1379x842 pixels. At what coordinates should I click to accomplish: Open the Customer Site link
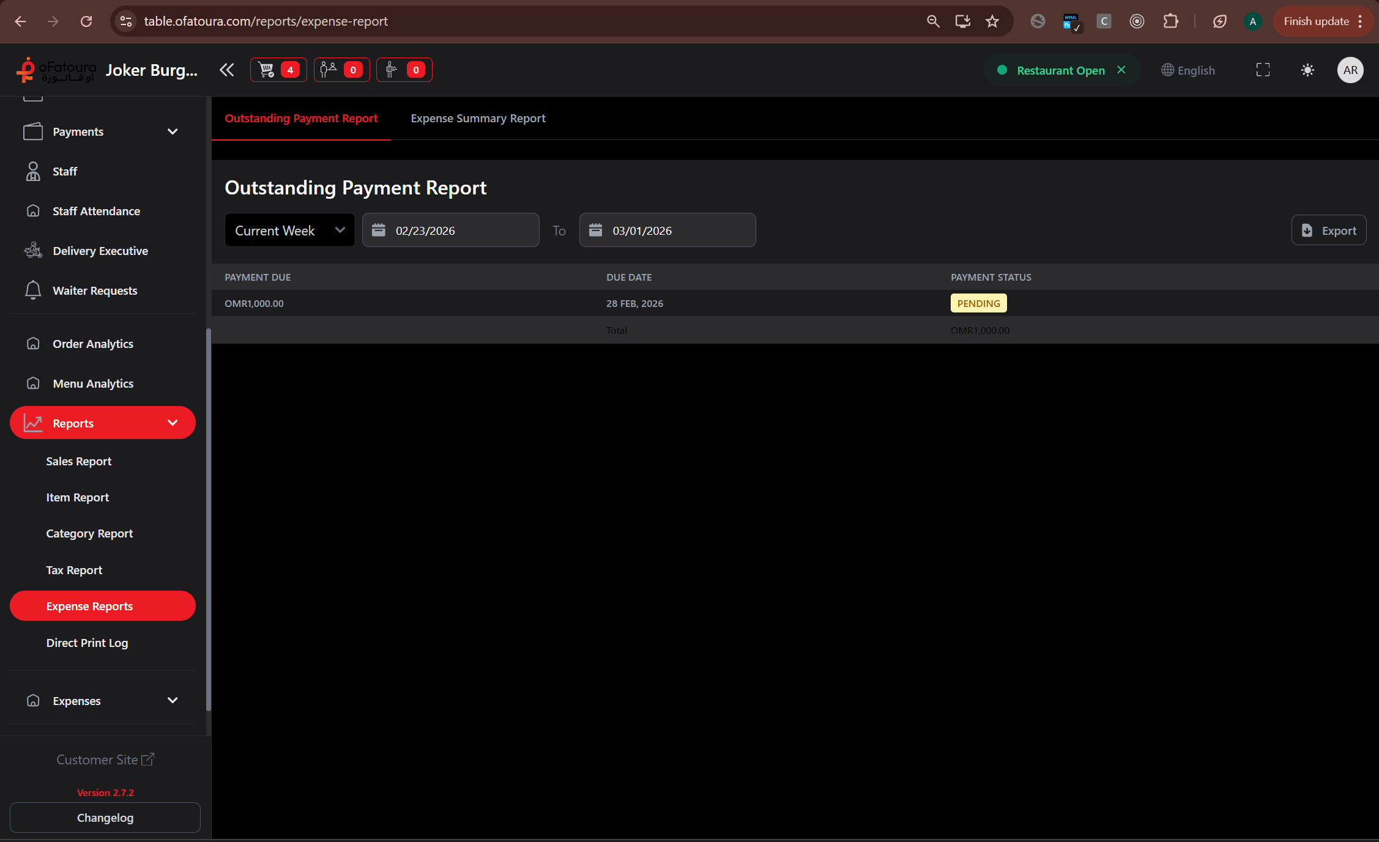pyautogui.click(x=105, y=759)
